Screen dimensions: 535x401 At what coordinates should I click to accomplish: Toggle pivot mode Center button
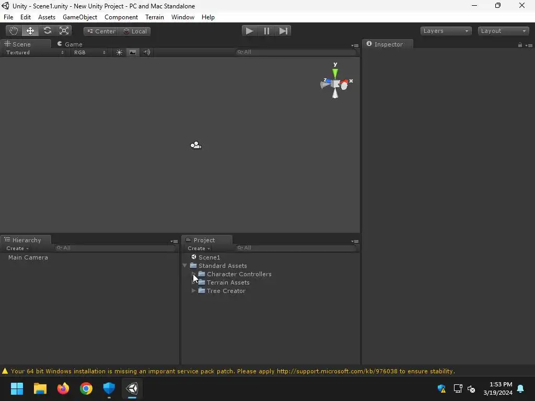point(101,31)
